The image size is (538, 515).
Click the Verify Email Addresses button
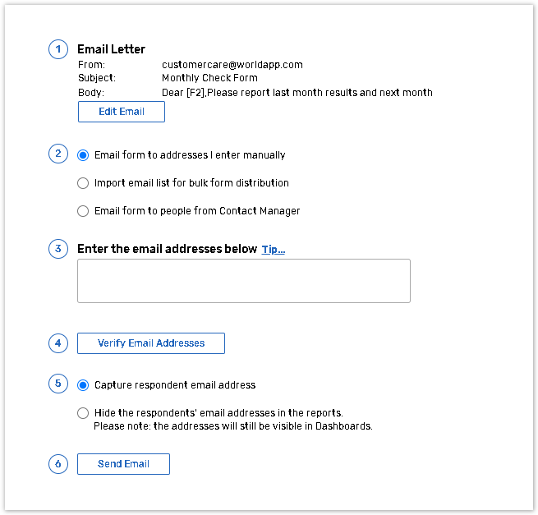coord(151,343)
